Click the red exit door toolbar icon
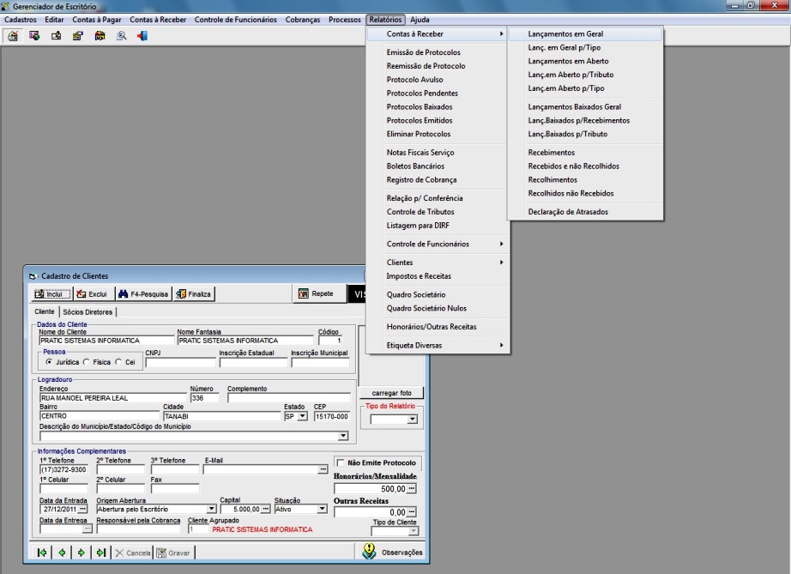The height and width of the screenshot is (574, 791). tap(143, 36)
